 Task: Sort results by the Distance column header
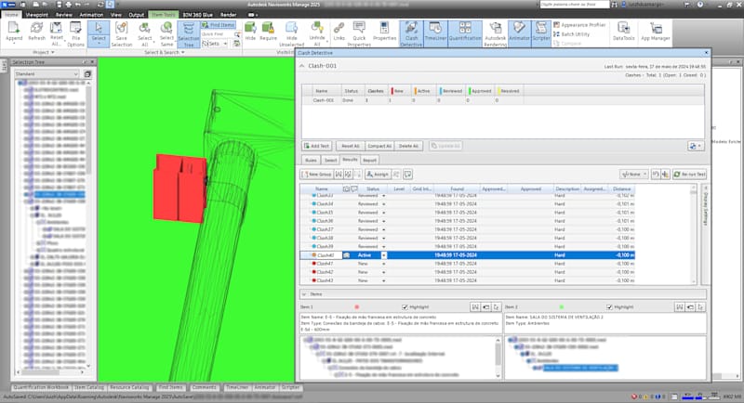[621, 188]
